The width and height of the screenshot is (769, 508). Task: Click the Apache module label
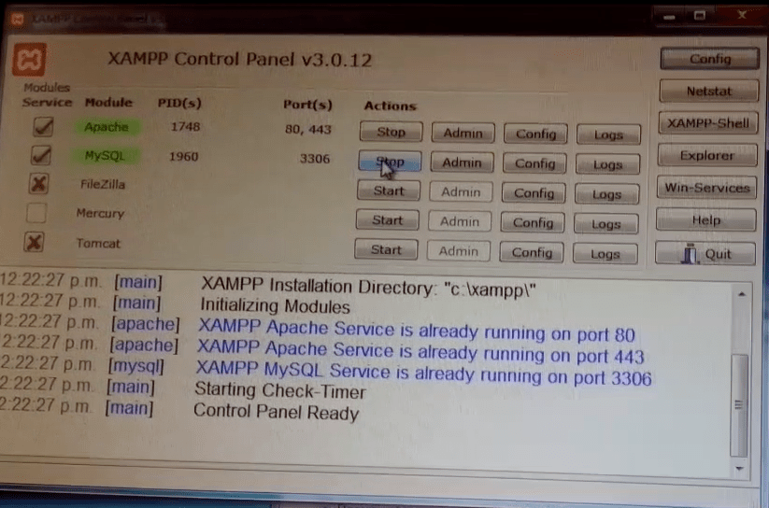coord(107,127)
